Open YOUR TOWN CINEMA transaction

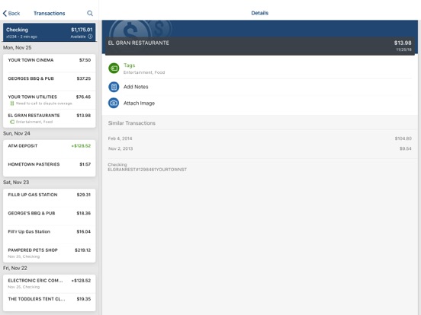(x=49, y=63)
